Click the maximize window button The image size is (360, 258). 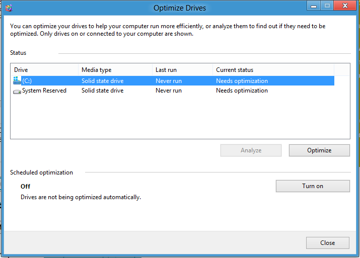point(327,6)
